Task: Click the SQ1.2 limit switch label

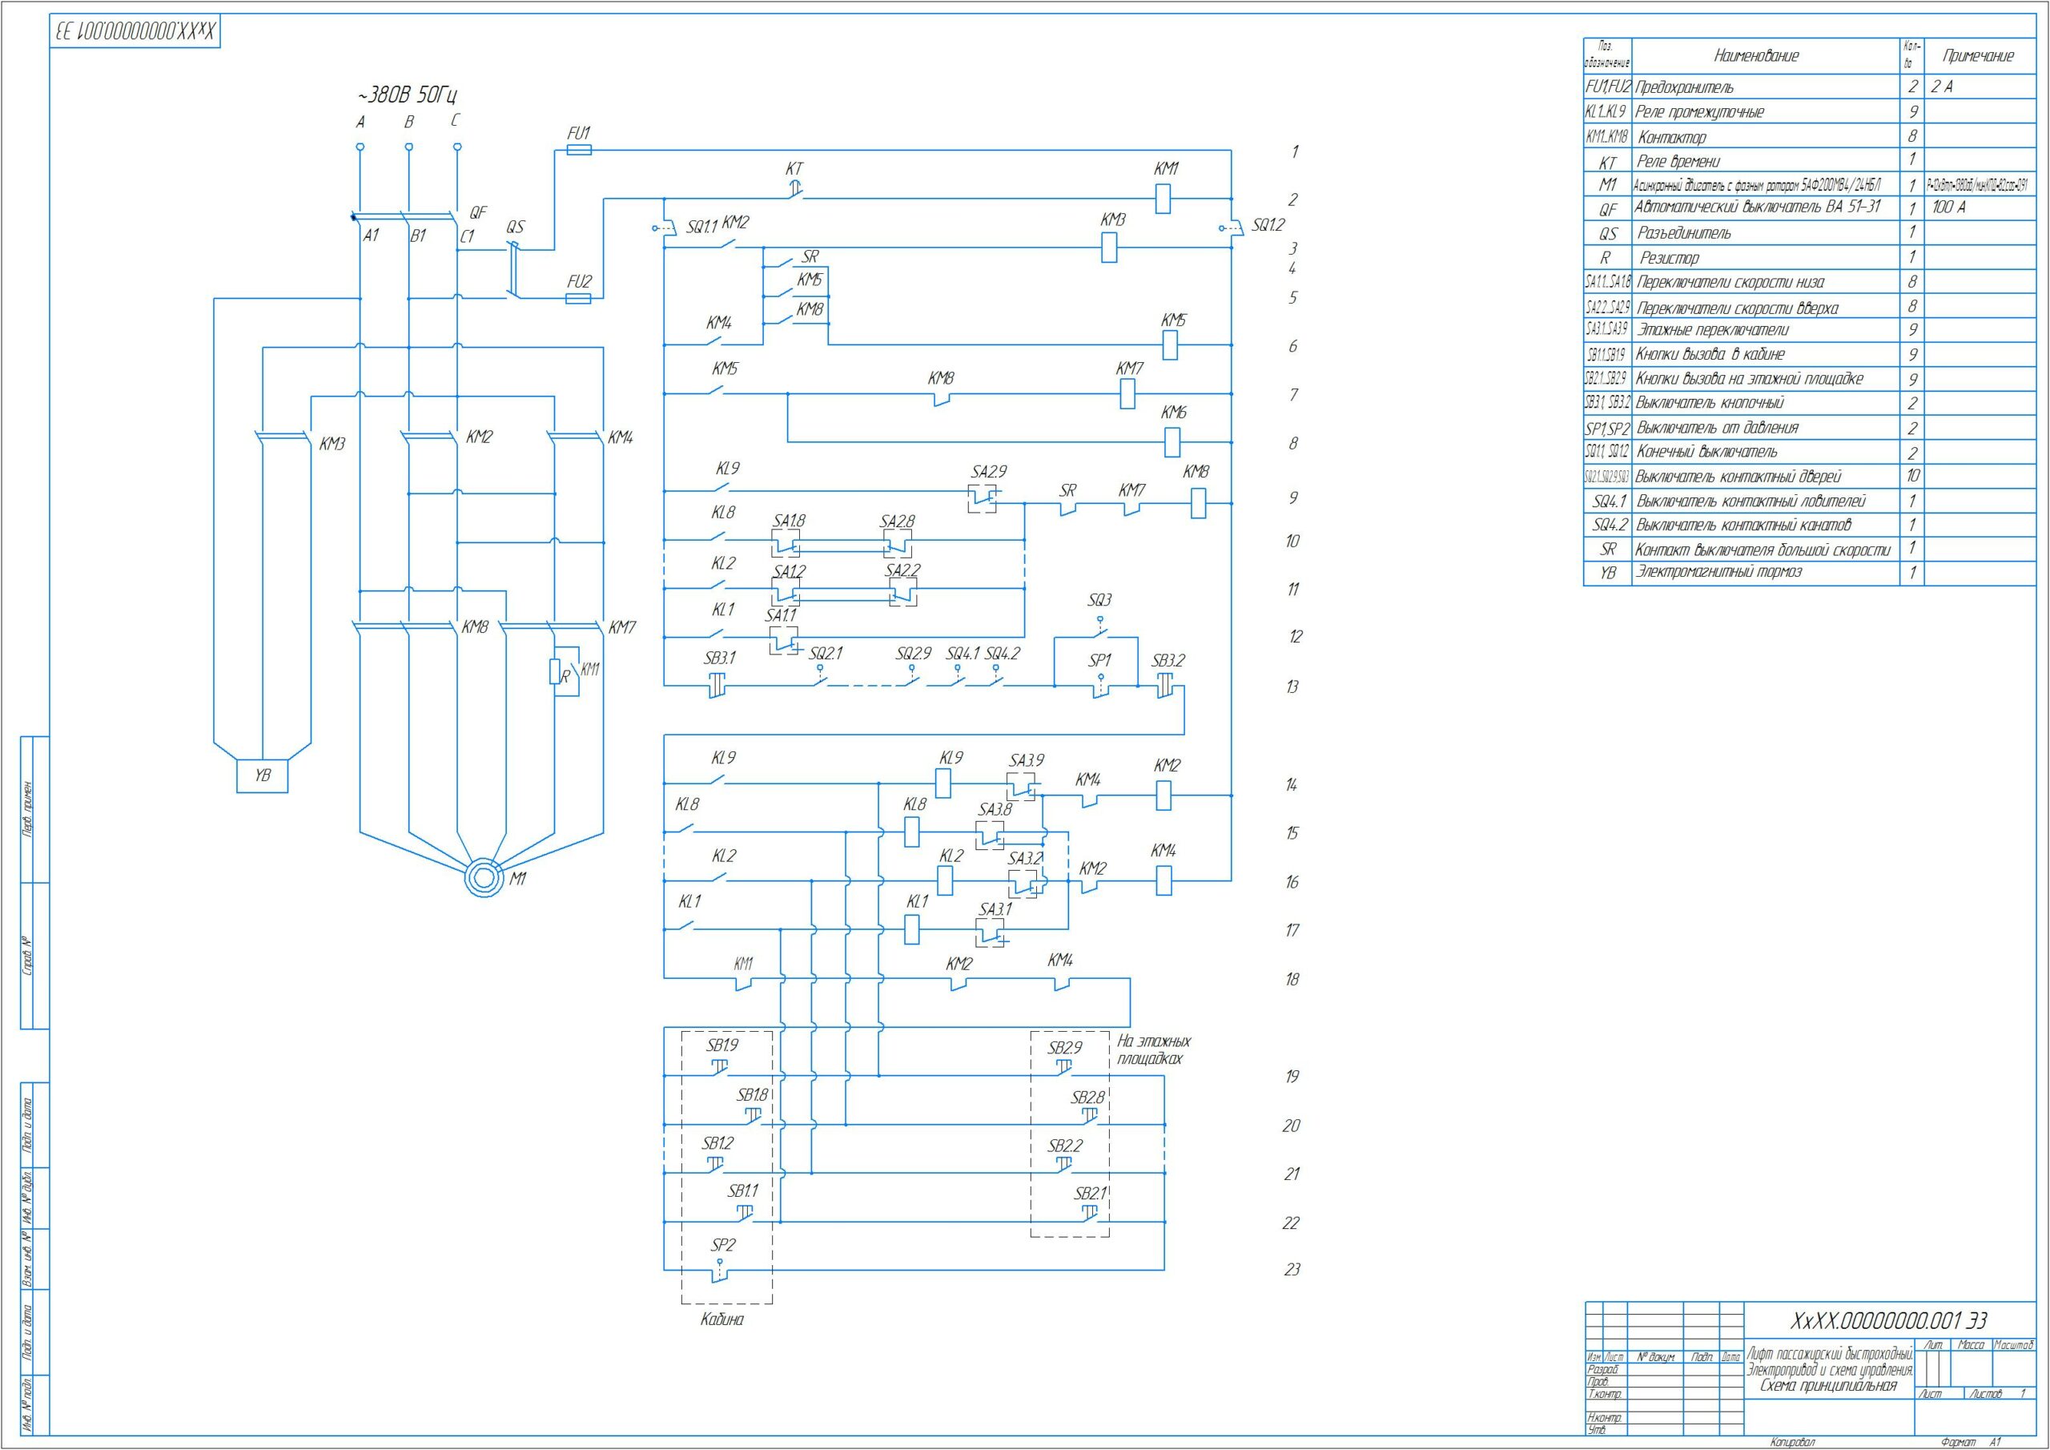Action: click(x=1268, y=225)
